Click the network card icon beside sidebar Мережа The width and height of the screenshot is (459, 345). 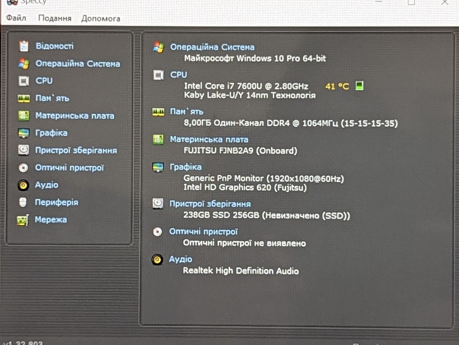23,220
